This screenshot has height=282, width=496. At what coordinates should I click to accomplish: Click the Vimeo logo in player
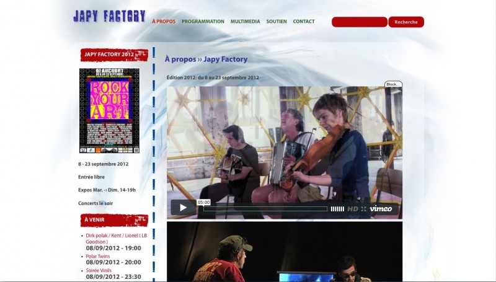[381, 209]
